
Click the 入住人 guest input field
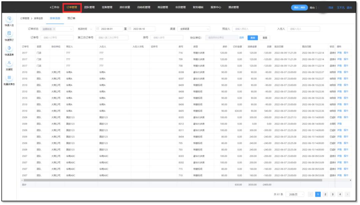[x=304, y=29]
